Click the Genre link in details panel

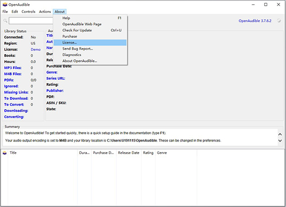coord(52,72)
